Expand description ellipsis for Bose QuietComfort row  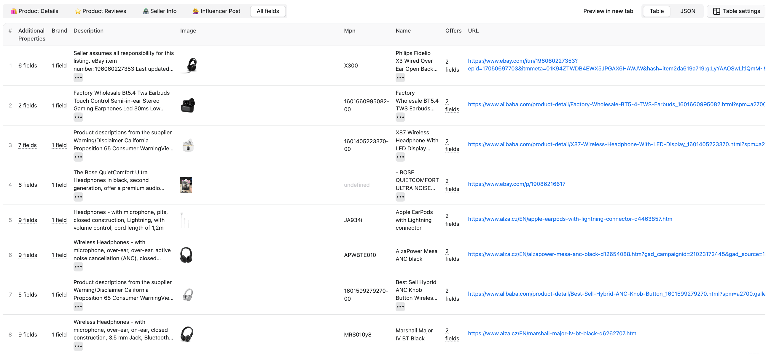[x=78, y=197]
